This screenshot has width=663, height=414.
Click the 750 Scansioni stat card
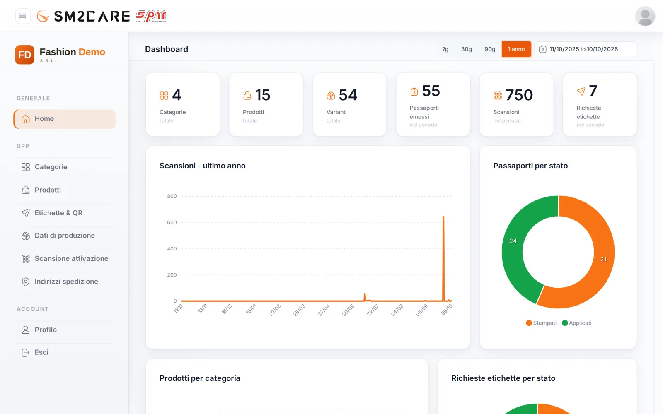[516, 104]
